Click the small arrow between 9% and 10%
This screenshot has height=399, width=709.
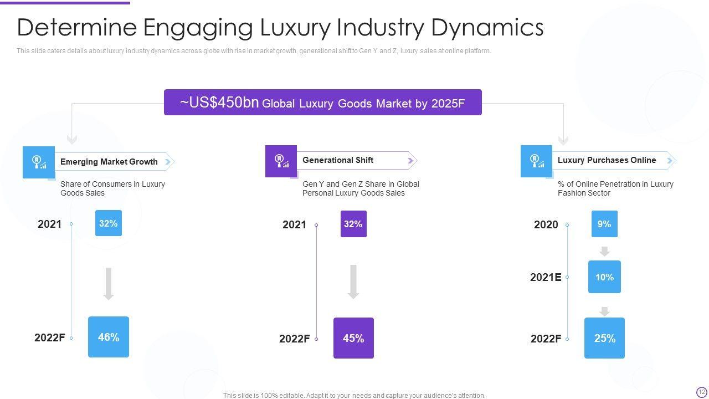click(604, 252)
